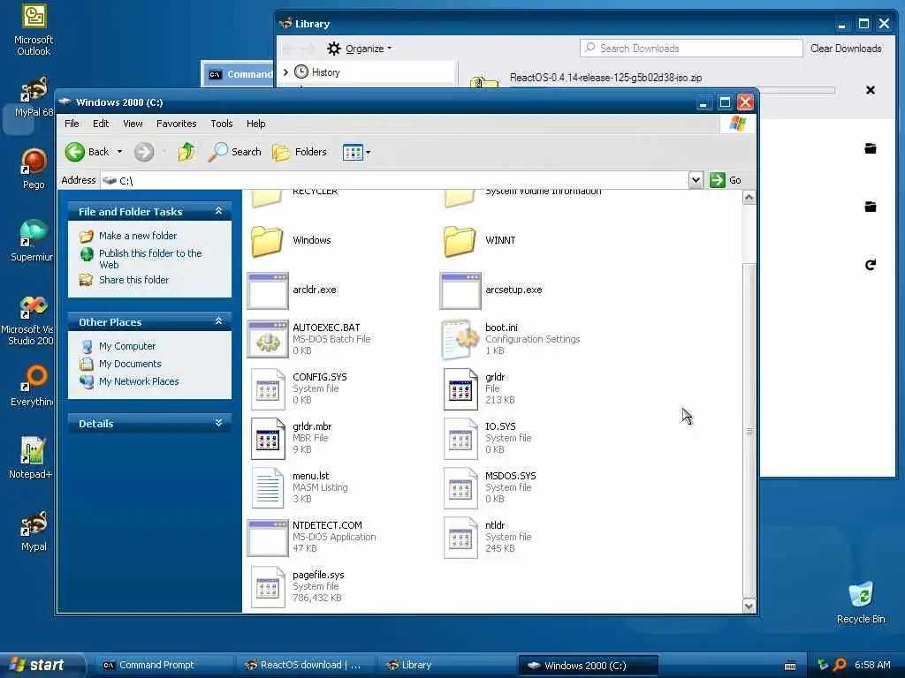Click retry download icon in Library

click(871, 265)
